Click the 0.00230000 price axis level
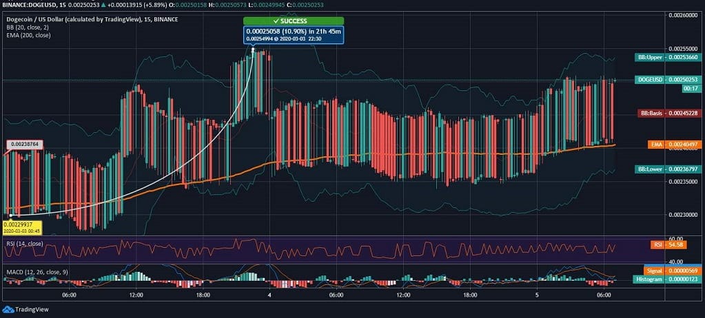This screenshot has width=705, height=318. click(x=684, y=215)
